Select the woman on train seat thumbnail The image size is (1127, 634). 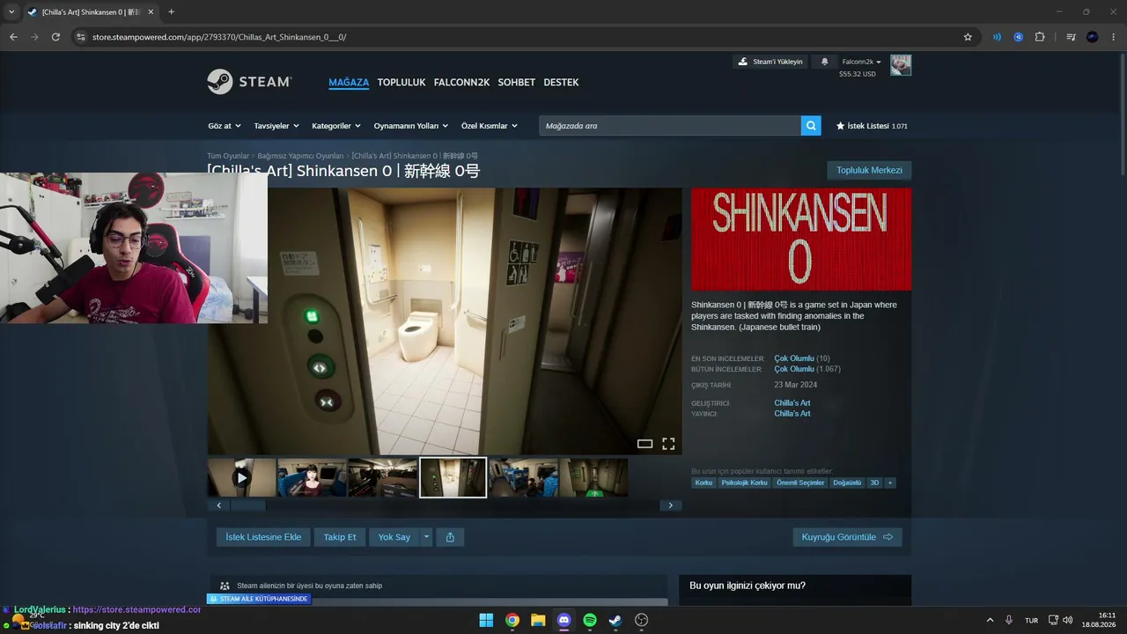[x=312, y=477]
